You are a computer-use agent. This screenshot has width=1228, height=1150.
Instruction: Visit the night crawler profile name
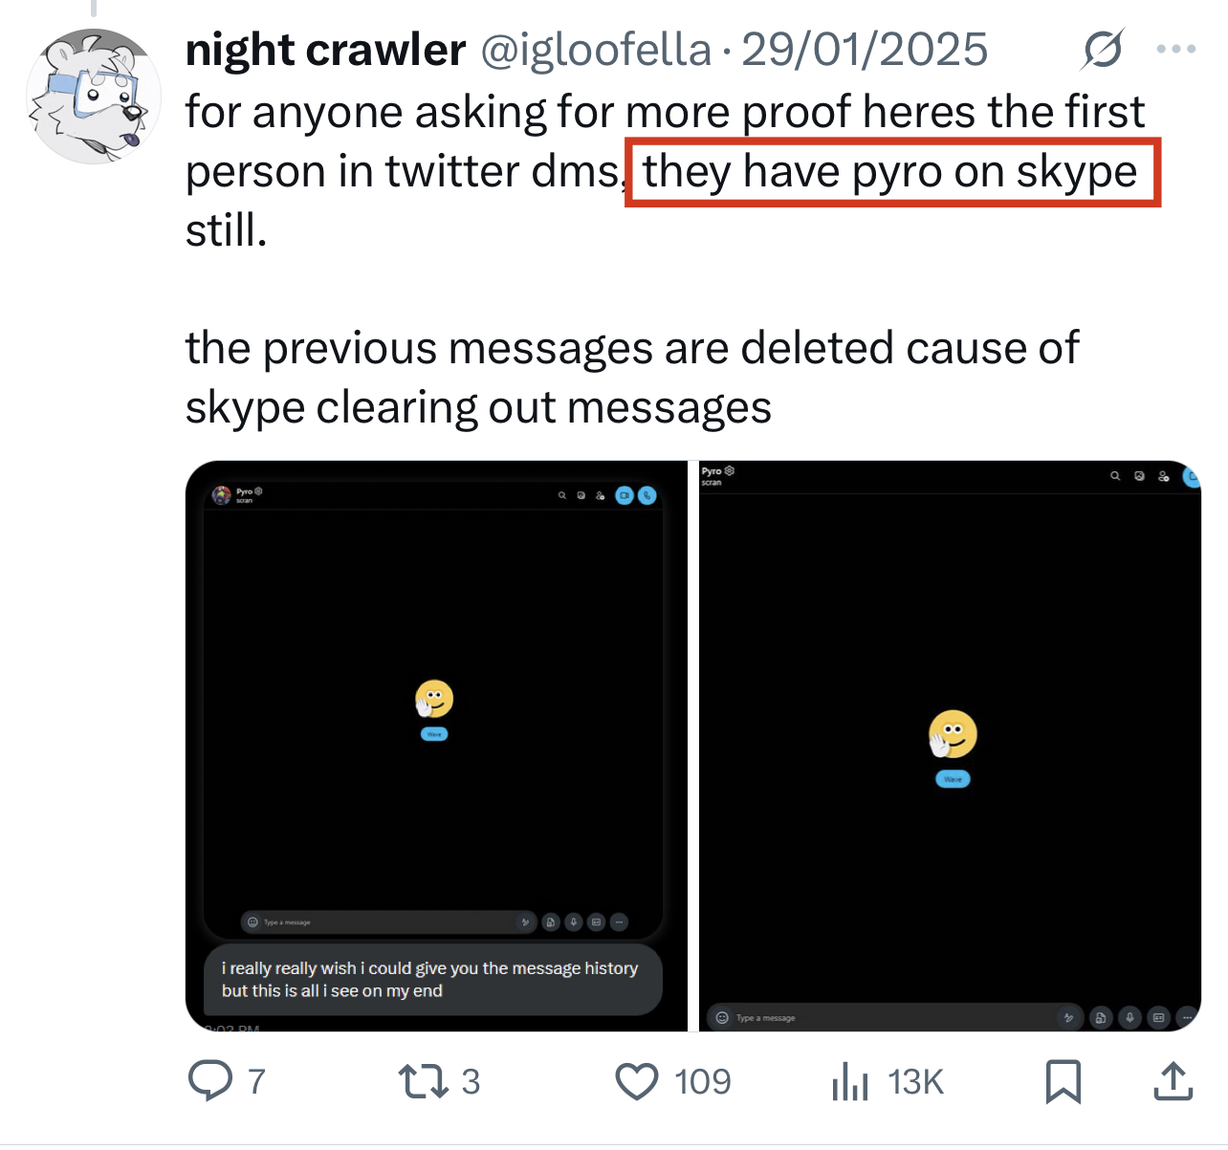325,50
